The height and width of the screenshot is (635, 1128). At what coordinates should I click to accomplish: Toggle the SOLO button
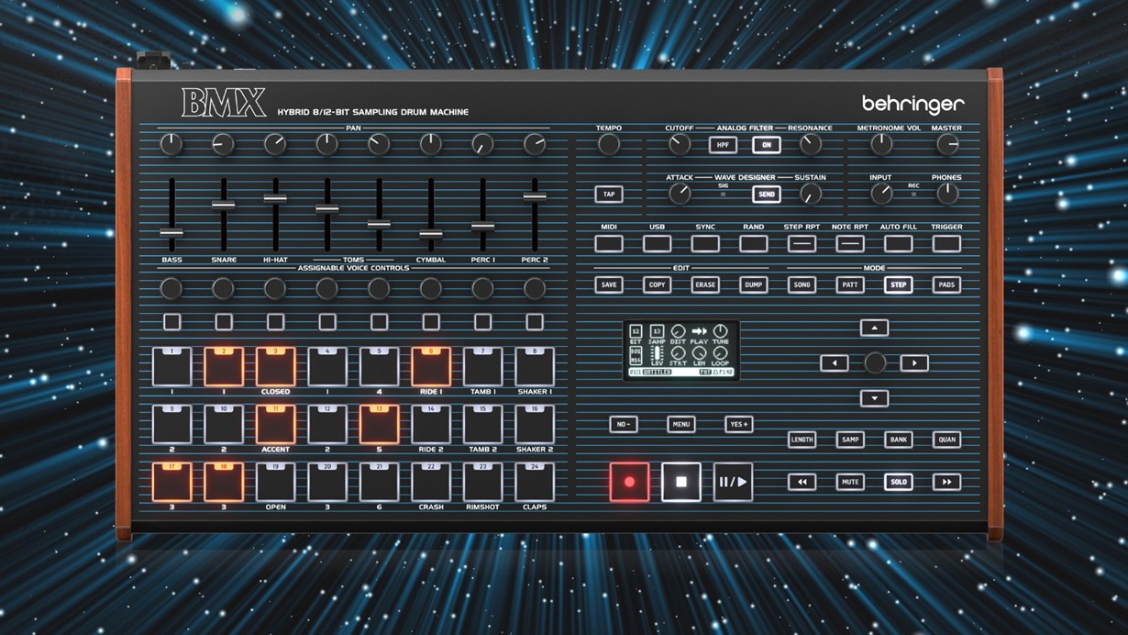(898, 482)
